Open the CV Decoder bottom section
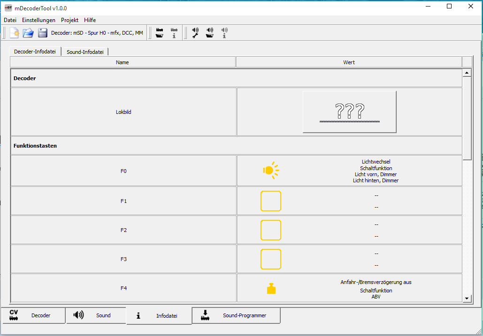Image resolution: width=483 pixels, height=336 pixels. point(34,315)
